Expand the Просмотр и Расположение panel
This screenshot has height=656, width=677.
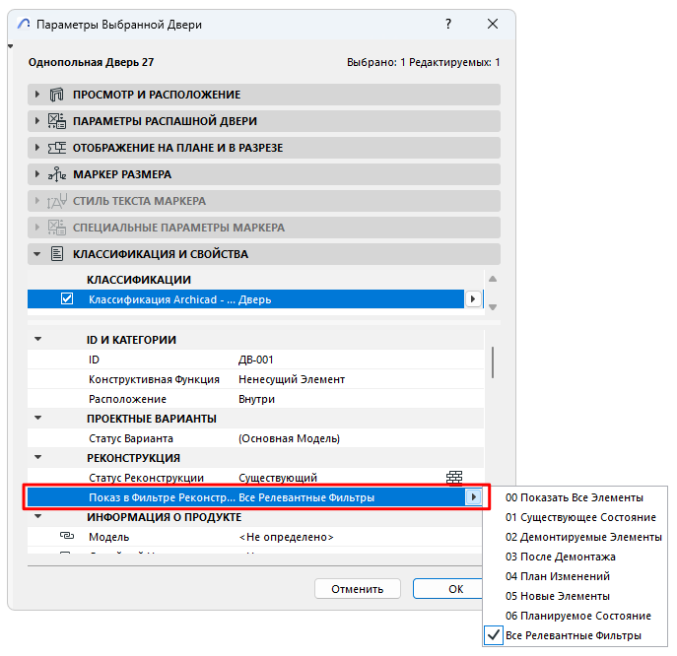click(x=37, y=95)
